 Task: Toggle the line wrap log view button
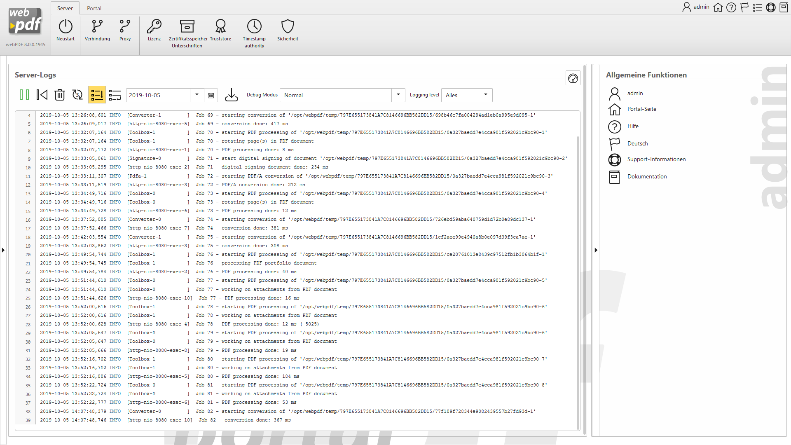click(x=115, y=95)
